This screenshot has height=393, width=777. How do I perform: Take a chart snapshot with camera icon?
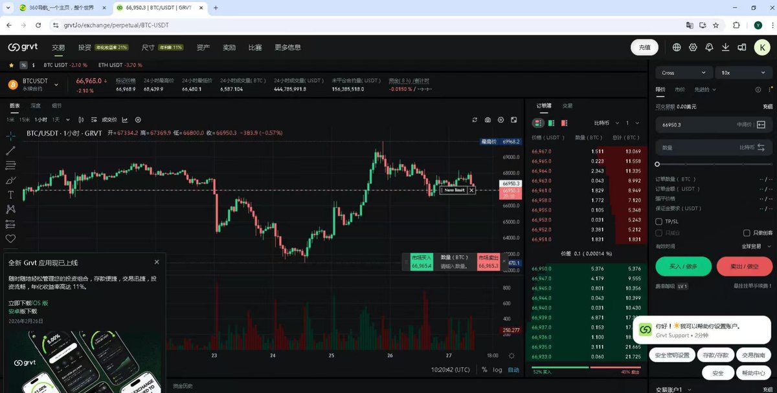[488, 120]
